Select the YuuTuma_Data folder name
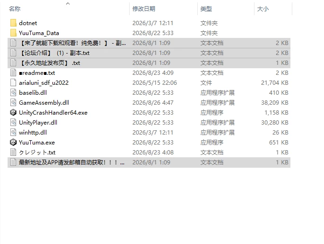 [x=39, y=33]
